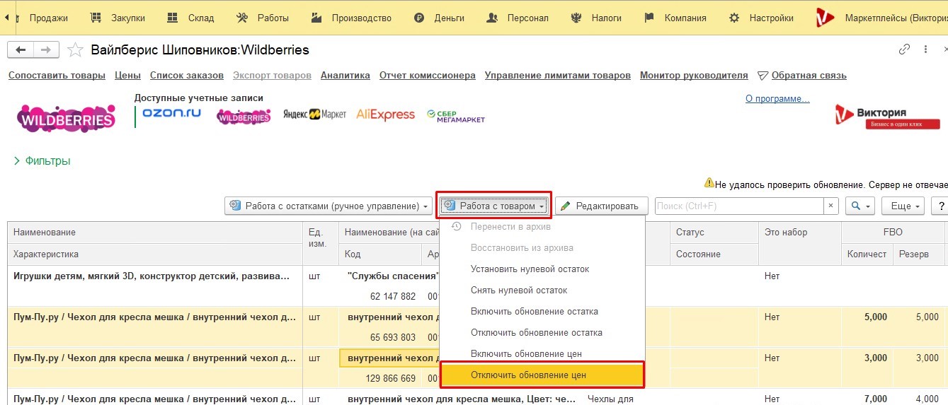Viewport: 948px width, 405px height.
Task: Copy link using the chain icon
Action: click(x=904, y=49)
